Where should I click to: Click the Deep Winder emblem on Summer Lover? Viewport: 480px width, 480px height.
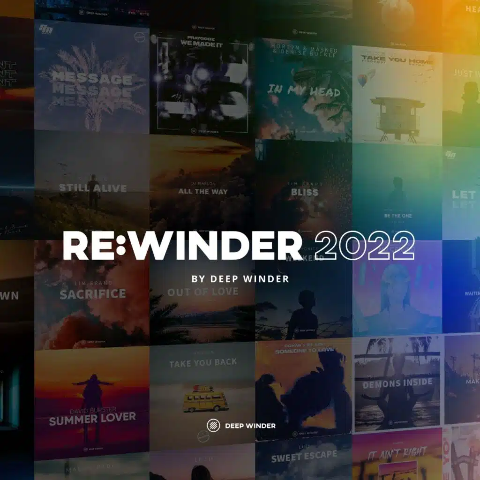pyautogui.click(x=86, y=449)
